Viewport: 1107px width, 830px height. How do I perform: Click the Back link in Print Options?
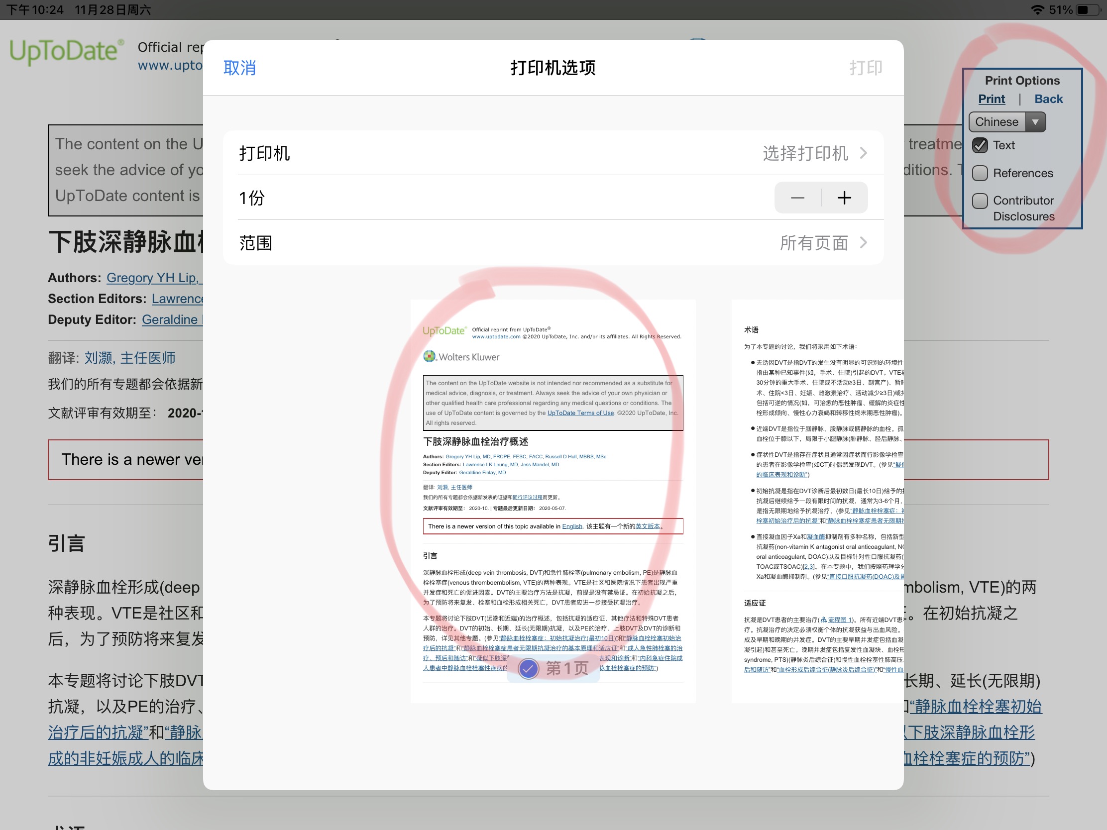click(1048, 99)
